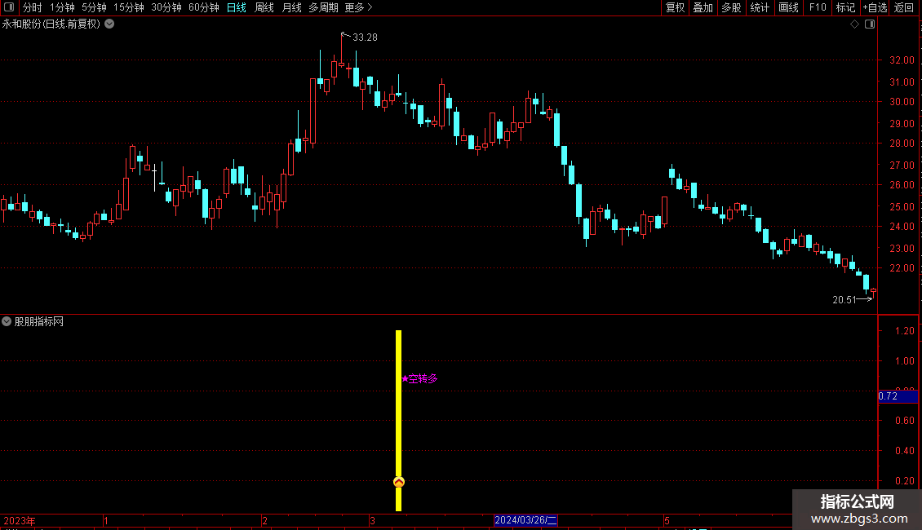
Task: Click the red-yellow arrow marker on yellow bar
Action: (399, 482)
